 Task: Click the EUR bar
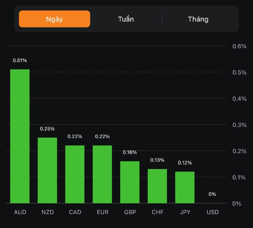point(102,174)
